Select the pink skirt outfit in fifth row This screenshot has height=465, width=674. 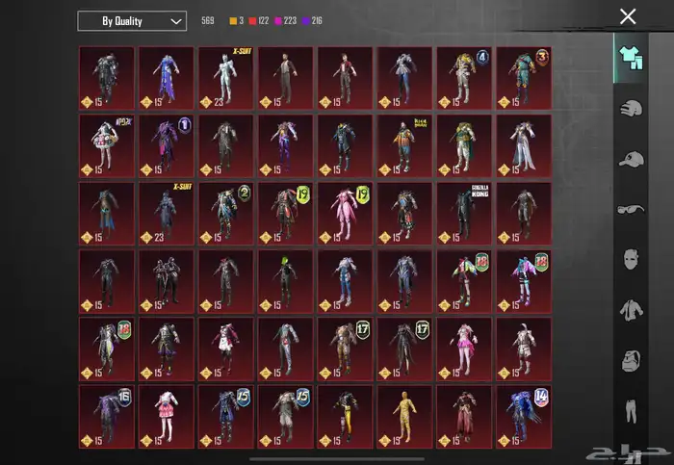(x=464, y=349)
